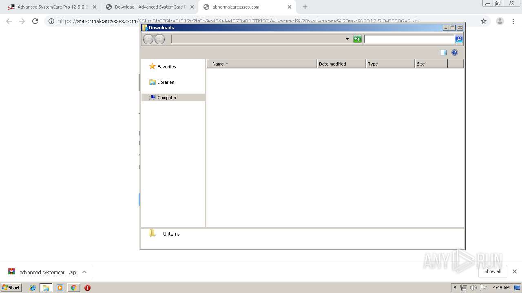Go back in the Downloads explorer window
The height and width of the screenshot is (293, 522).
click(x=148, y=39)
